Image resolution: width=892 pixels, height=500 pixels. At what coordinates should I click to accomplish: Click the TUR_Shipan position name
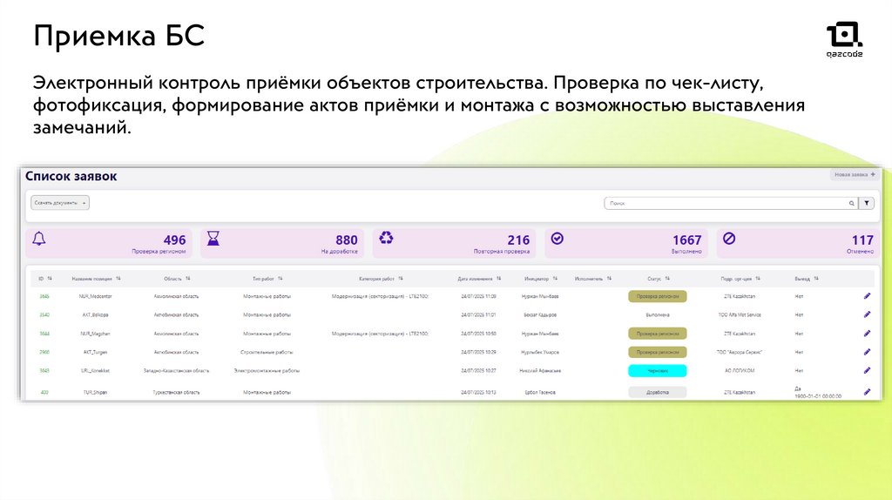tap(95, 393)
